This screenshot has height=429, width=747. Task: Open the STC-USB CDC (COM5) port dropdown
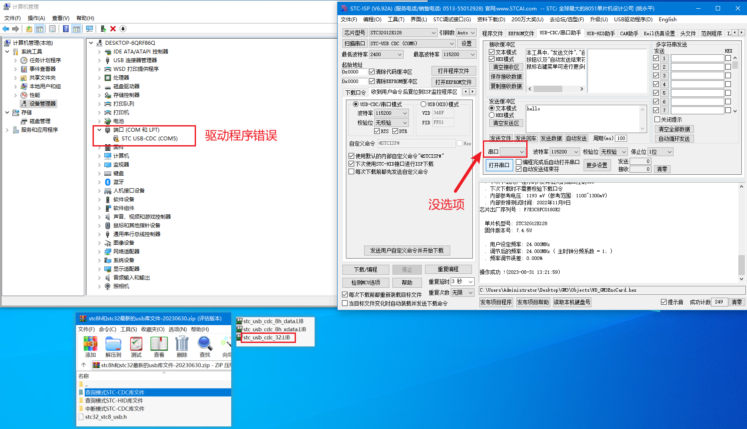[x=412, y=43]
